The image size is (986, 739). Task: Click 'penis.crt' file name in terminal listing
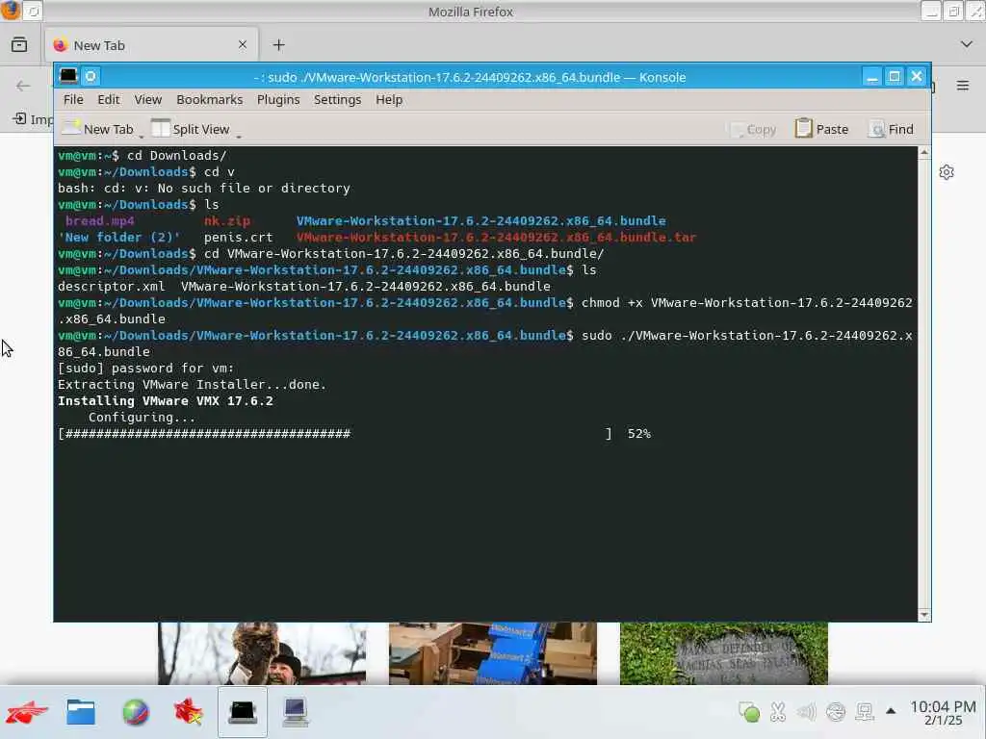(239, 238)
